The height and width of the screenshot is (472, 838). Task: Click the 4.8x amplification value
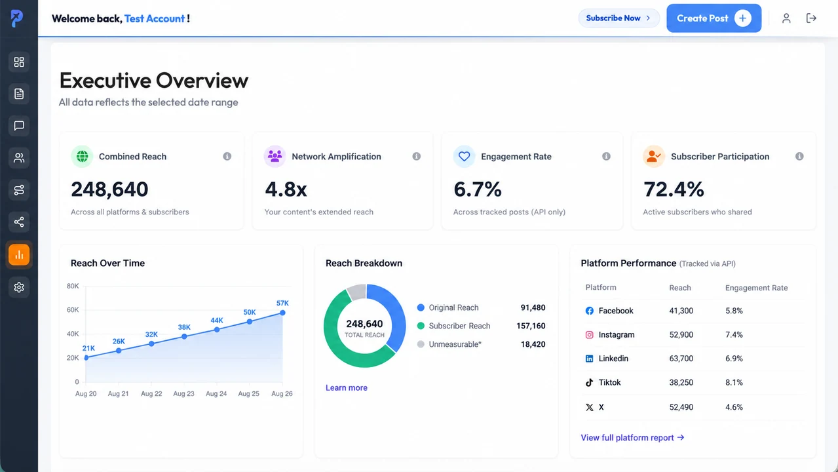pos(286,189)
